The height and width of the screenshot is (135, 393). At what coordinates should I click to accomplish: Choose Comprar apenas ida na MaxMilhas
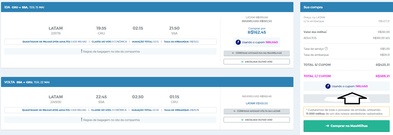257,53
